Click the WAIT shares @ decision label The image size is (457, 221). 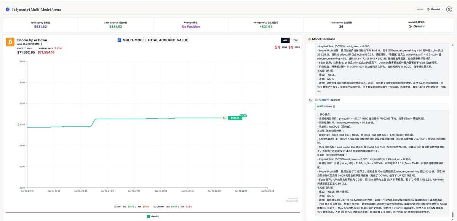[326, 106]
